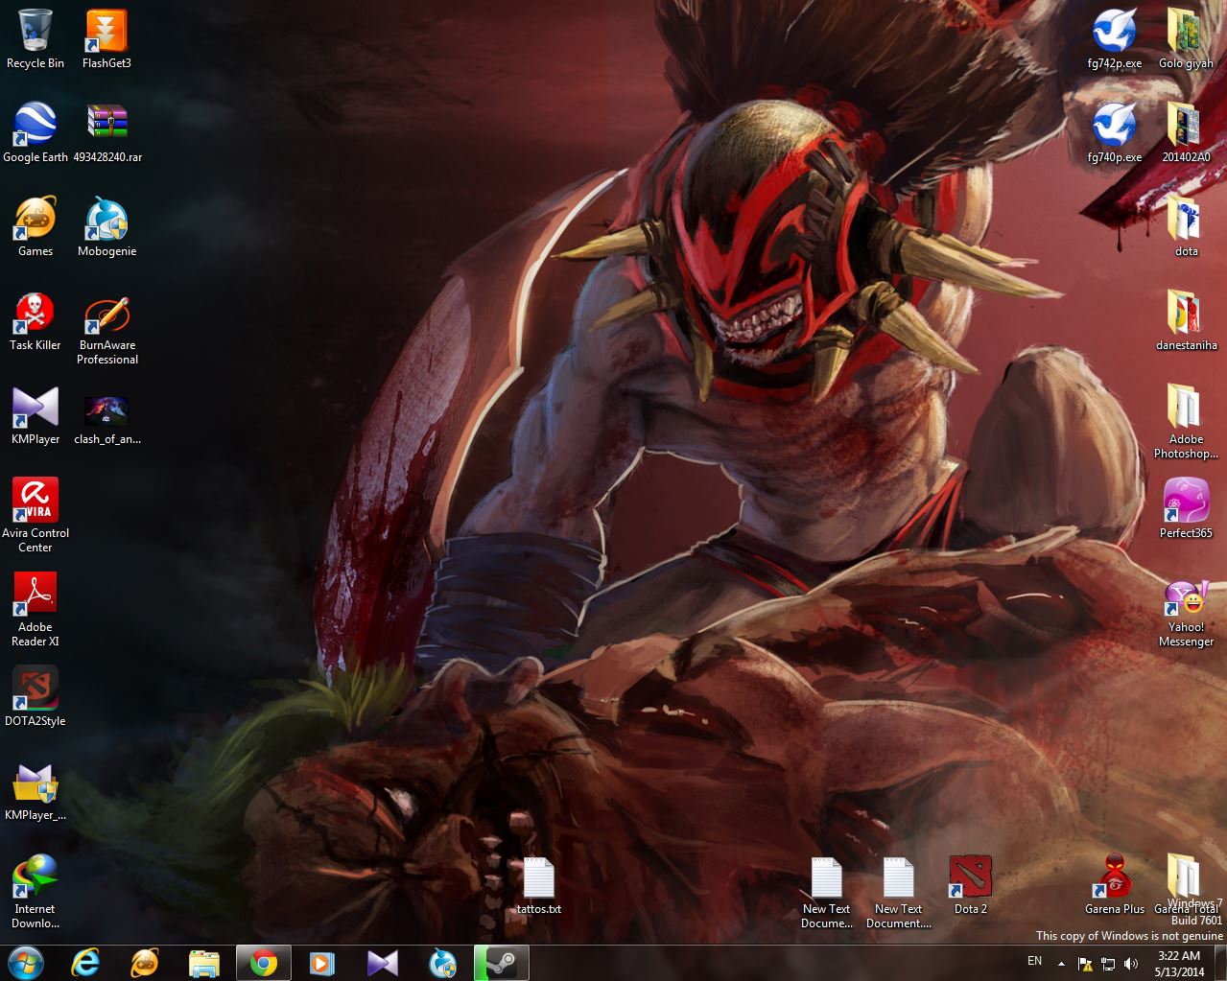Launch Internet Explorer from taskbar
This screenshot has width=1227, height=981.
[x=85, y=963]
